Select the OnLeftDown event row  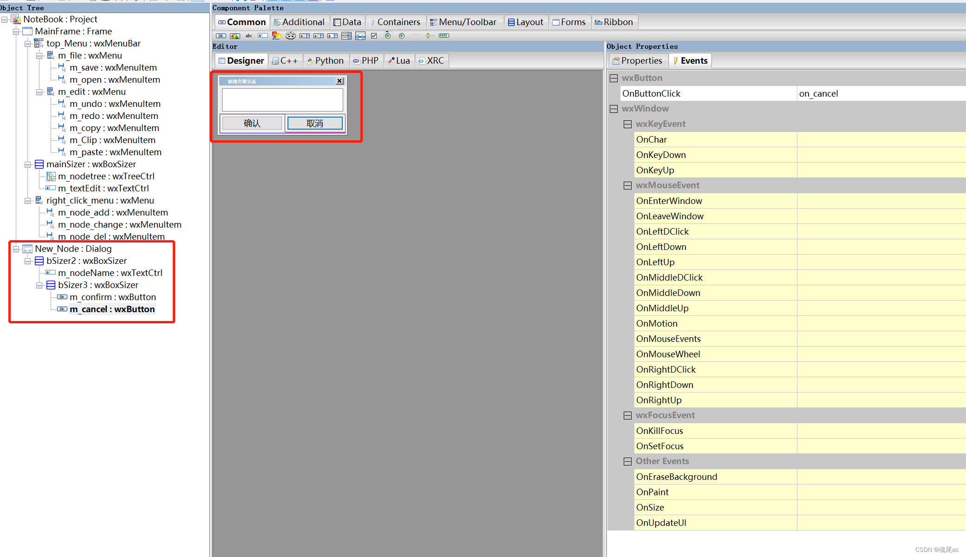pyautogui.click(x=800, y=247)
